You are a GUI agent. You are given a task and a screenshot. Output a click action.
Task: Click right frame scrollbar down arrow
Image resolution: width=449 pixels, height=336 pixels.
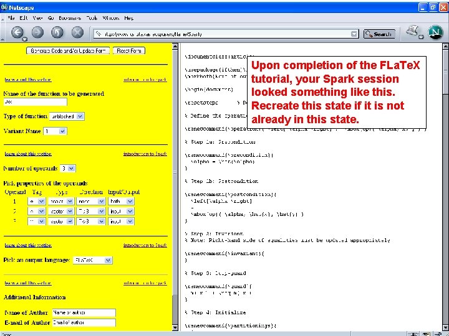pyautogui.click(x=445, y=327)
